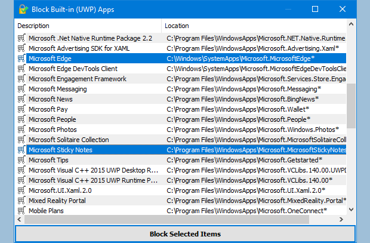Click horizontal scrollbar right arrow
Screen dimensions: 370x243
pos(341,219)
